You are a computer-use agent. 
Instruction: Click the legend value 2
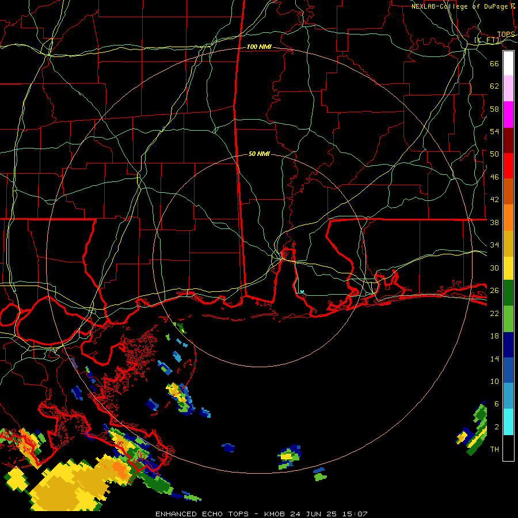click(x=496, y=427)
